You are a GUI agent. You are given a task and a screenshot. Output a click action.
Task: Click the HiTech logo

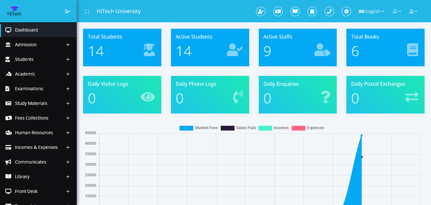click(x=14, y=11)
